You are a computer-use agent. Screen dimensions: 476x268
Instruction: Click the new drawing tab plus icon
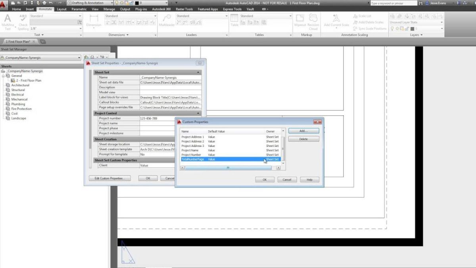[42, 41]
